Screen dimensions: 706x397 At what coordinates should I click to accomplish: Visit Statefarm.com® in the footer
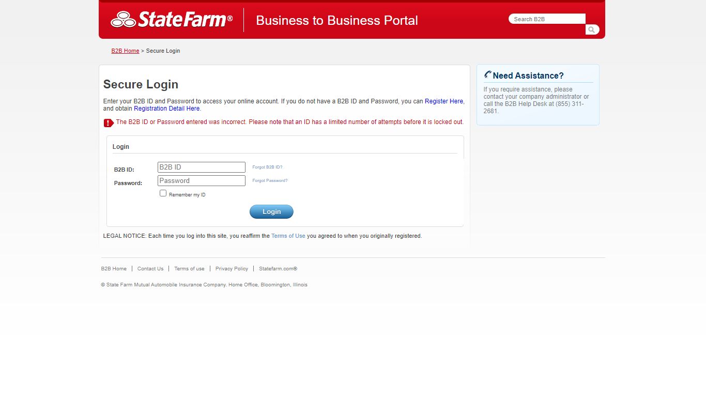(278, 269)
